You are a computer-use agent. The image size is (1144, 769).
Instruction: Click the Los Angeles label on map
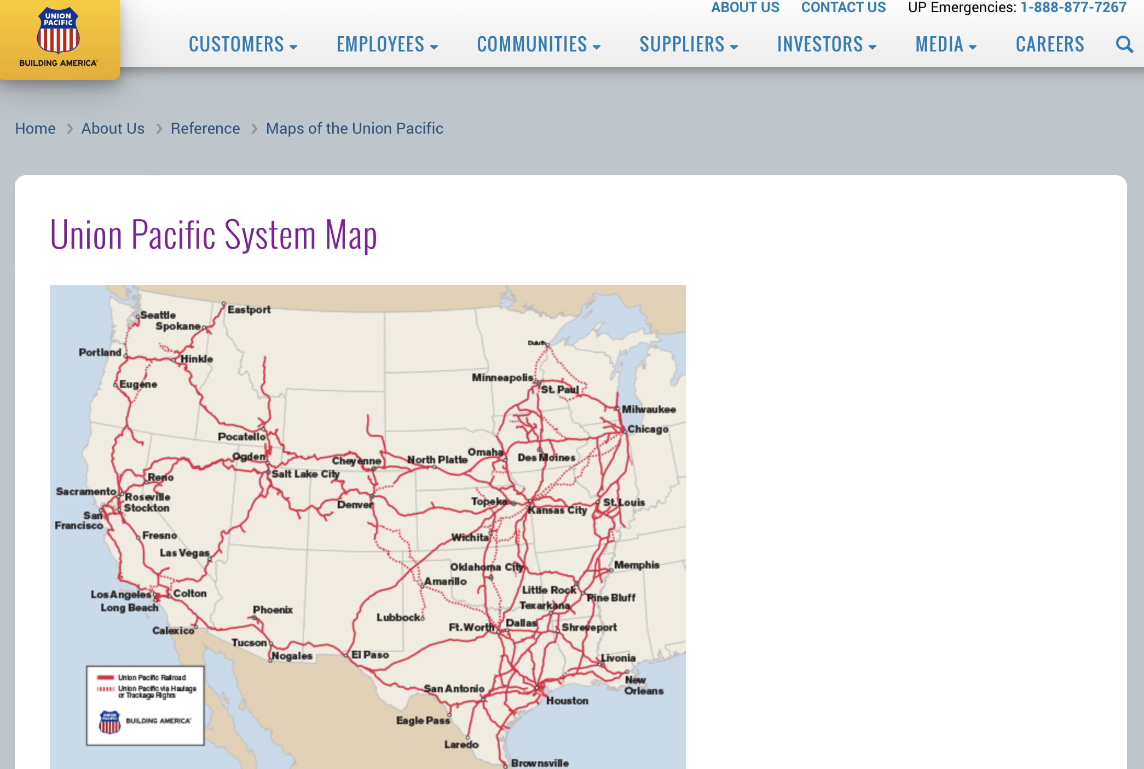click(121, 594)
